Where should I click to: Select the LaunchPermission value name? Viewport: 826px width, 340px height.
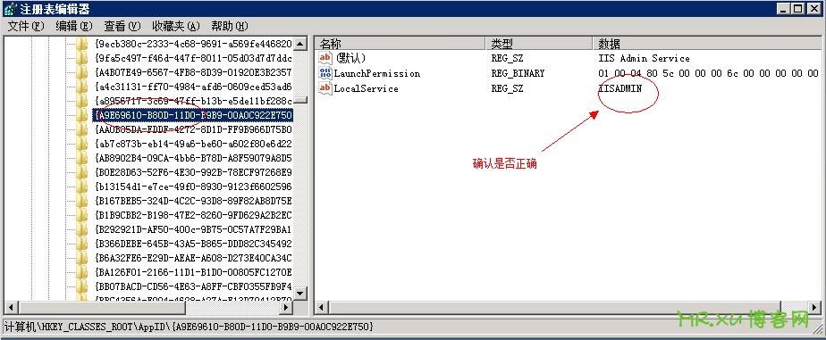pyautogui.click(x=377, y=73)
